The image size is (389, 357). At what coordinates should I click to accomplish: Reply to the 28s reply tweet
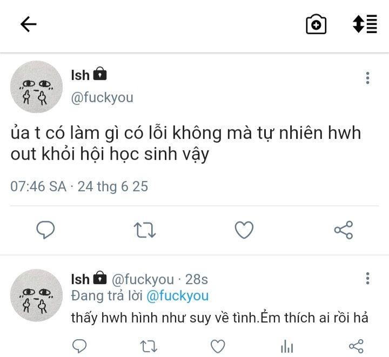[x=79, y=346]
